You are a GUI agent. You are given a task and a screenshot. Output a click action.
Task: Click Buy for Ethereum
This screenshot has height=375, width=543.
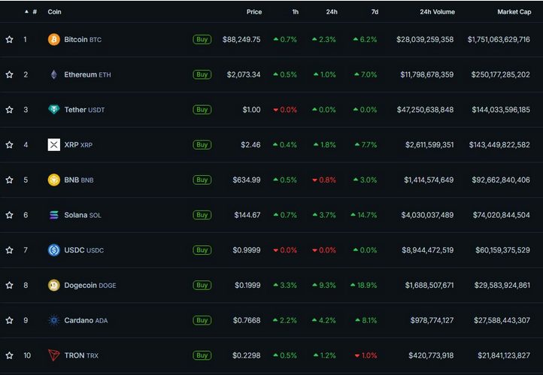[x=202, y=74]
